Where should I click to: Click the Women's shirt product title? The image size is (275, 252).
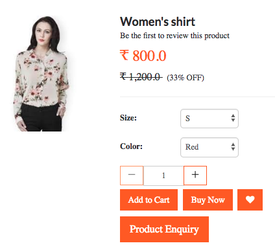point(158,21)
